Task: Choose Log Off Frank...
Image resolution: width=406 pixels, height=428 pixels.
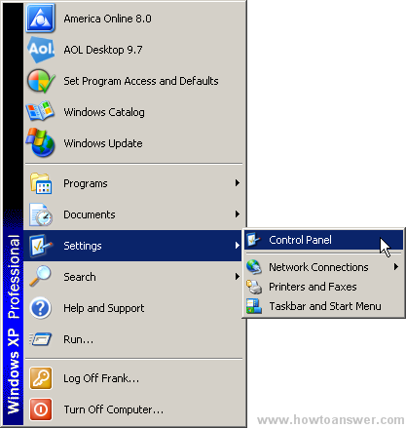Action: [133, 378]
